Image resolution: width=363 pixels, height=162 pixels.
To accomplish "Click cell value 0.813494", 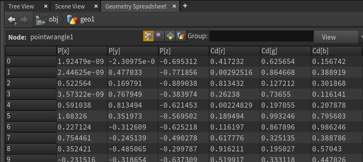I will (x=125, y=105).
